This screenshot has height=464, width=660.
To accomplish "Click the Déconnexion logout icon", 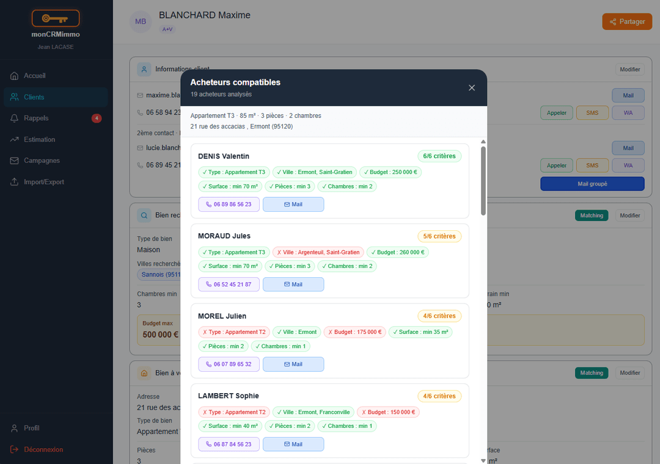I will [x=14, y=449].
